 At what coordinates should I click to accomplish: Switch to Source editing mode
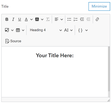coord(13,41)
